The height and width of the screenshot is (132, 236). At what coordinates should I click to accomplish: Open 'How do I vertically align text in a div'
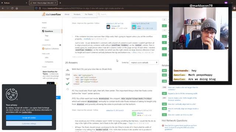click(182, 104)
